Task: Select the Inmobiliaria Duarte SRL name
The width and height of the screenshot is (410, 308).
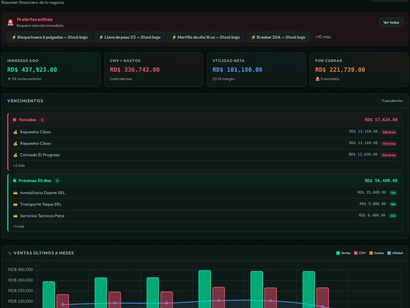Action: (43, 193)
